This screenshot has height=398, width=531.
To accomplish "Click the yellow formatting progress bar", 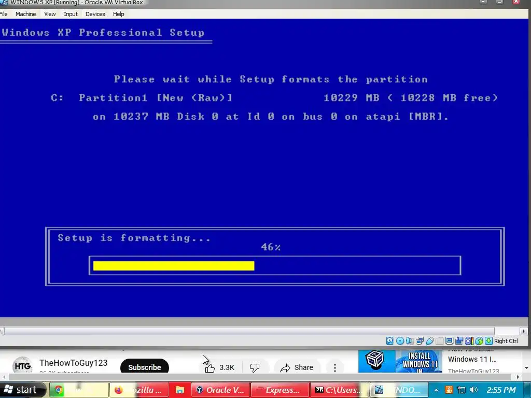I will 174,266.
